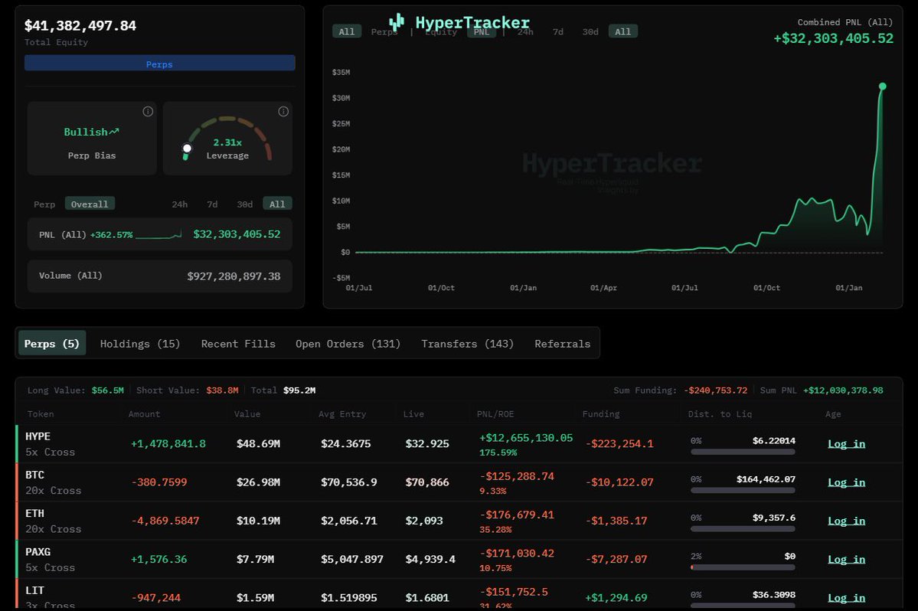Choose 7d timeframe in the left PNL panel
Image resolution: width=918 pixels, height=611 pixels.
click(x=212, y=204)
